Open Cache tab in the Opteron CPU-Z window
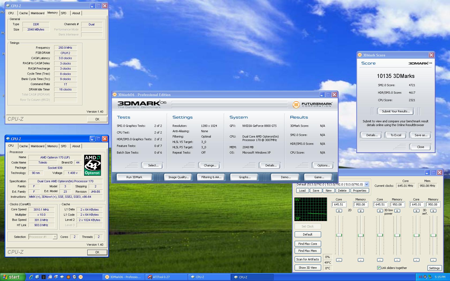 [23, 146]
